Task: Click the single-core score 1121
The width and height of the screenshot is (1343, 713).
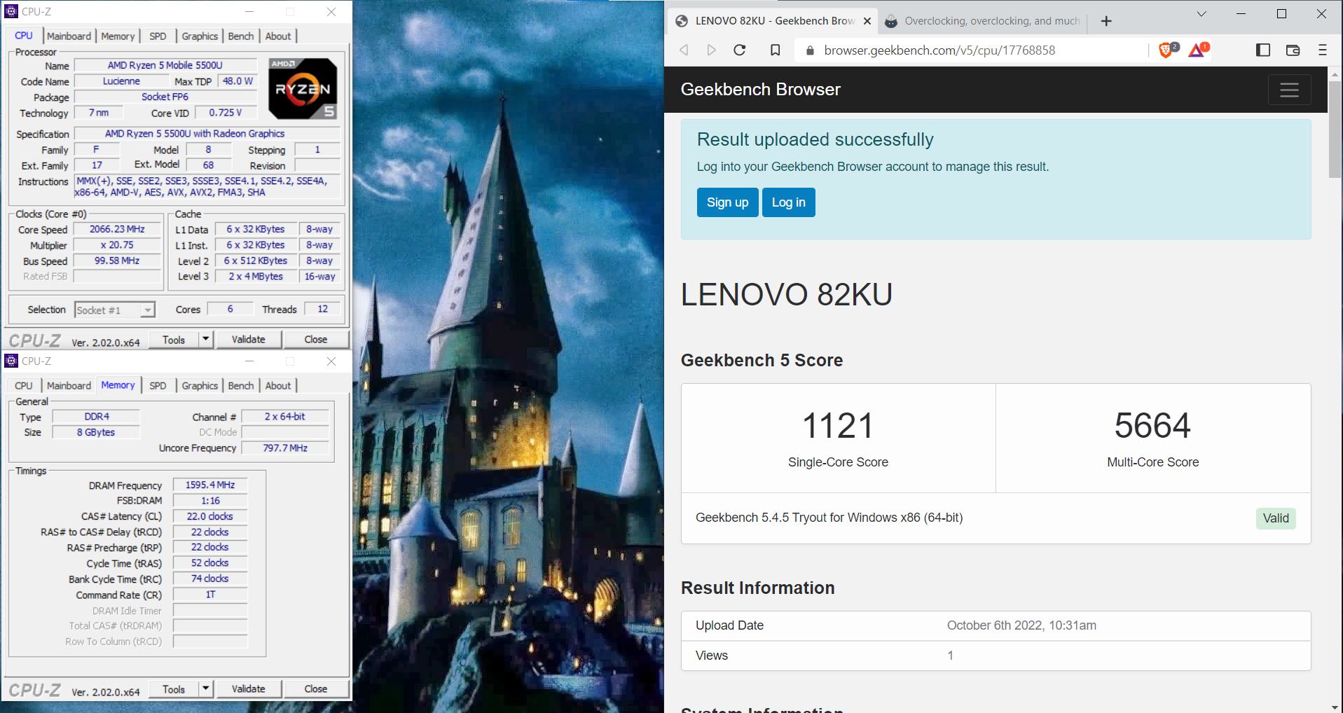Action: tap(838, 426)
